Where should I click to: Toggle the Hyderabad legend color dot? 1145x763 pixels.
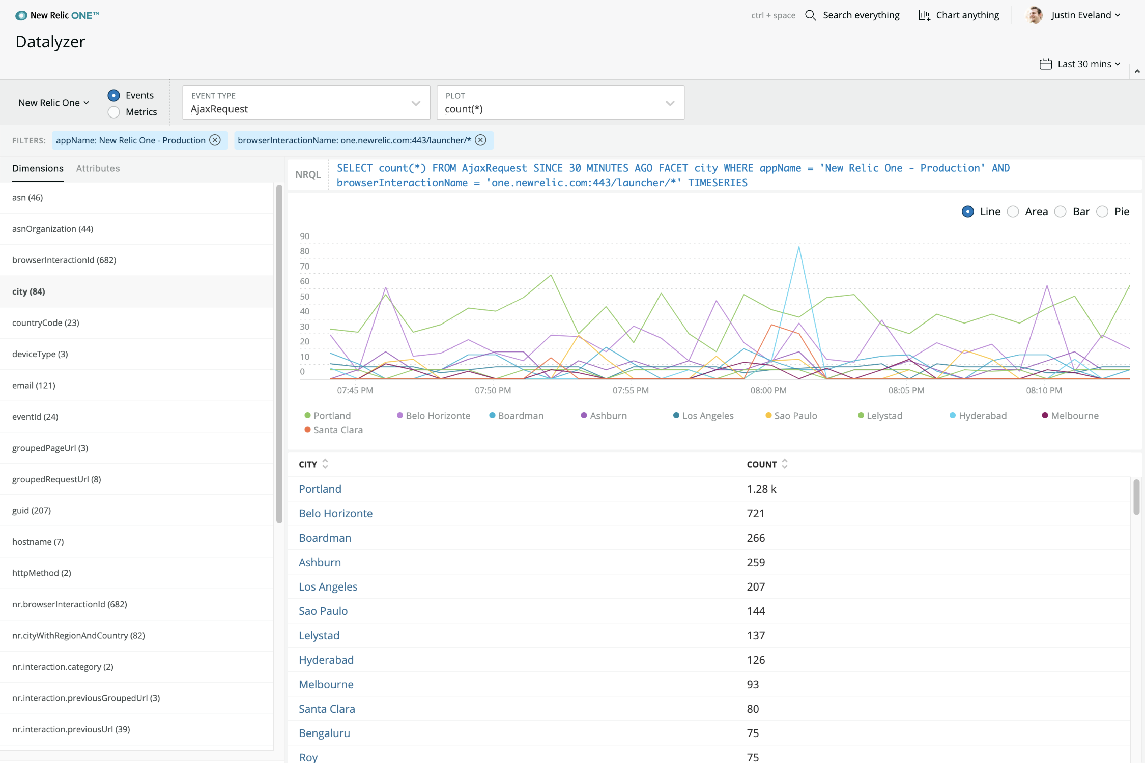[x=952, y=415]
